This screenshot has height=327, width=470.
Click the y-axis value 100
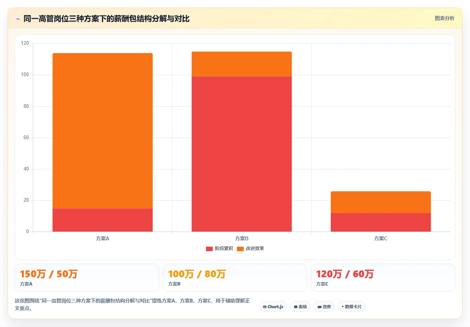coord(25,75)
